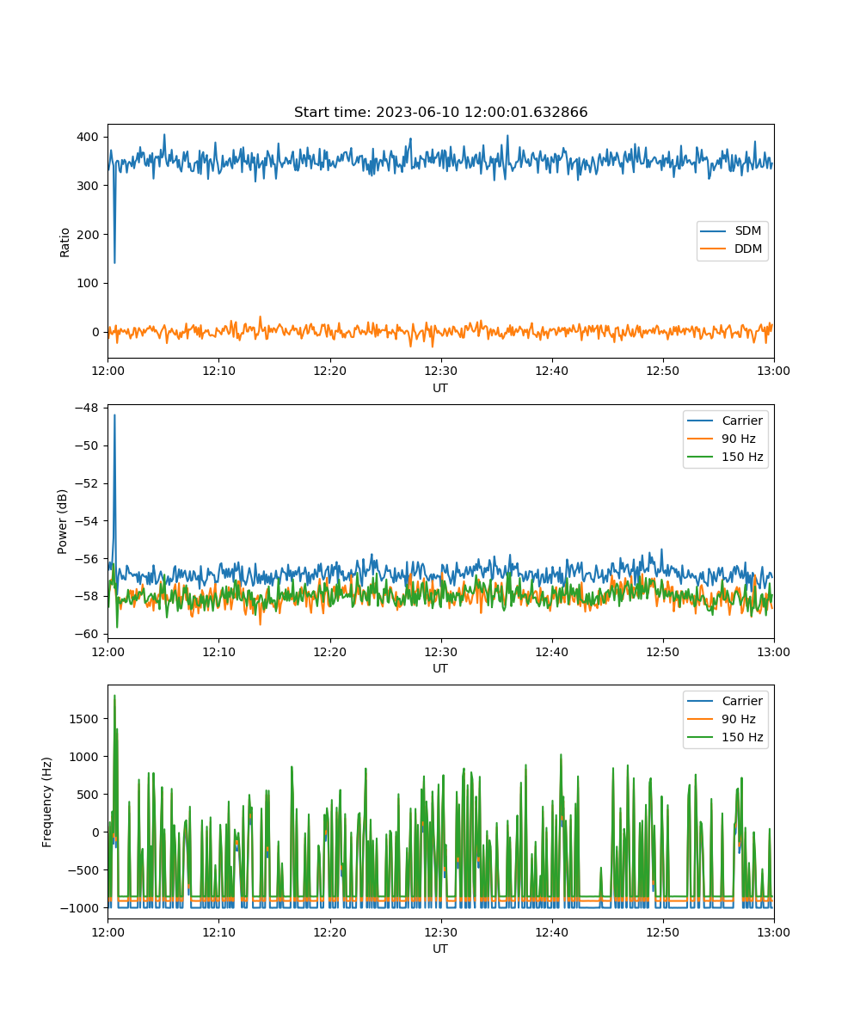Select the SDM legend label
The width and height of the screenshot is (860, 1032).
pos(747,231)
